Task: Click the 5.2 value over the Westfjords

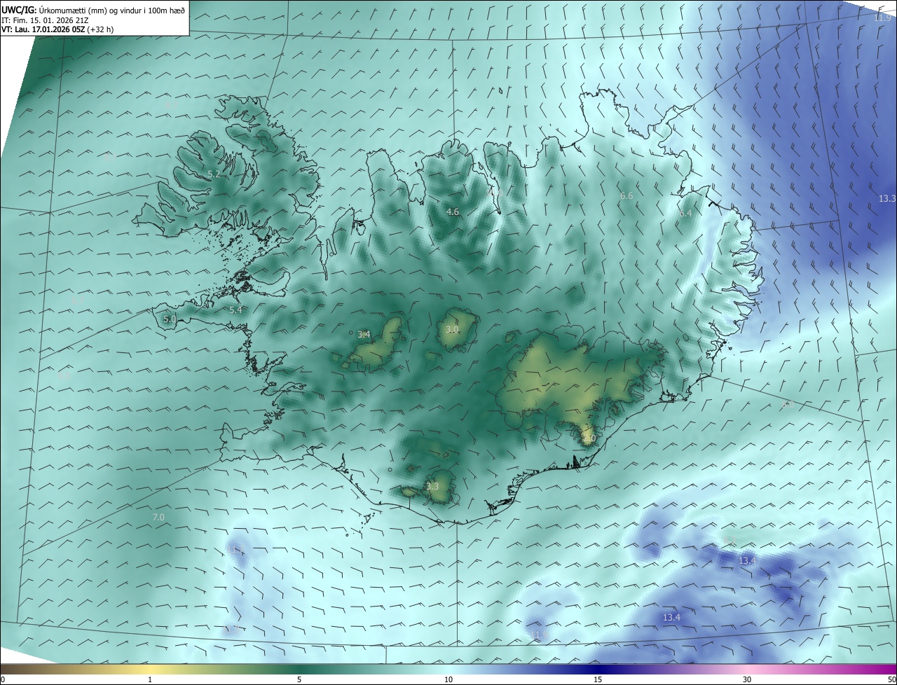Action: (214, 174)
